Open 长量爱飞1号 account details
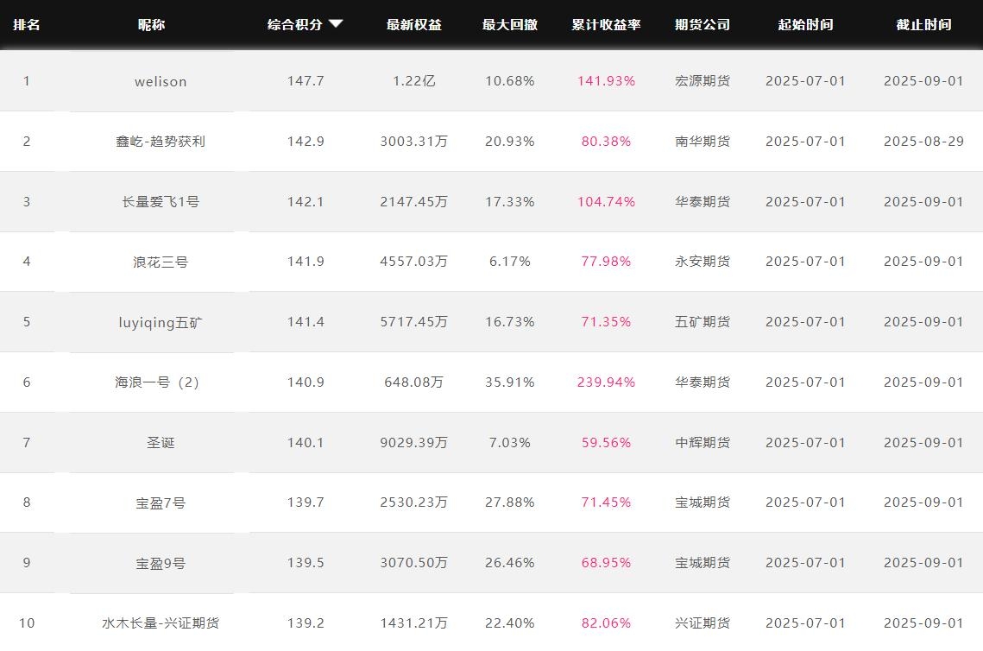Image resolution: width=983 pixels, height=651 pixels. click(161, 202)
